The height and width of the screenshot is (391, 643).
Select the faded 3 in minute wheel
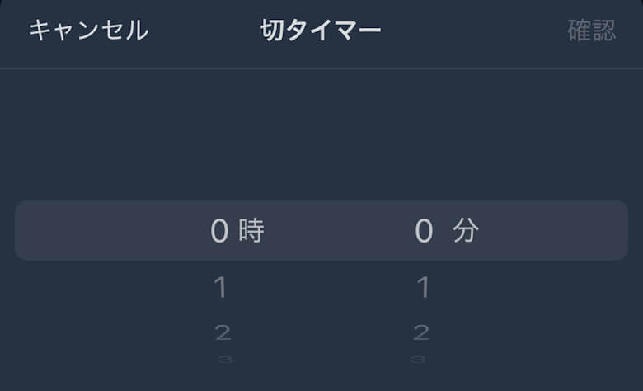419,360
